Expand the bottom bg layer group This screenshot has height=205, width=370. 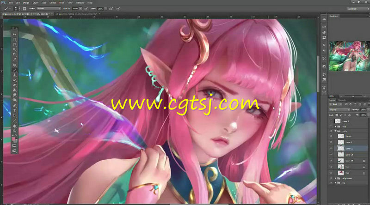tap(336, 183)
